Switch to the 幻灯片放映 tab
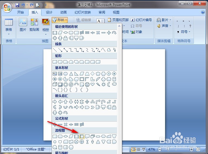 83,12
